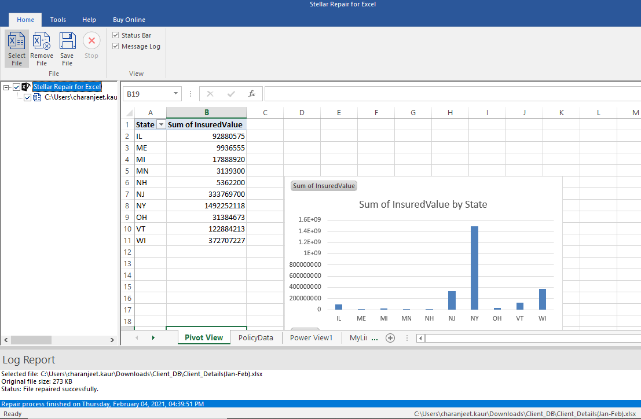
Task: Click the Log Report heading
Action: (28, 360)
